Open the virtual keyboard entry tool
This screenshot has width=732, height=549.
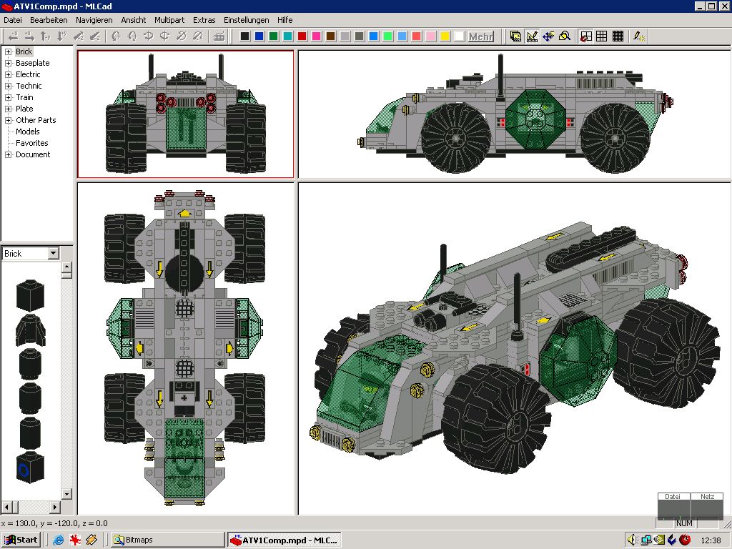[x=218, y=35]
